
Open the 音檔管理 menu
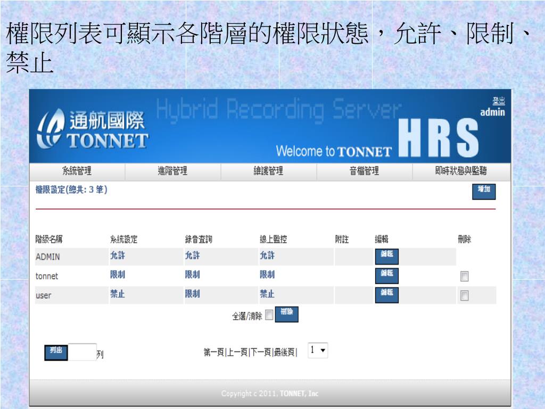click(x=364, y=171)
